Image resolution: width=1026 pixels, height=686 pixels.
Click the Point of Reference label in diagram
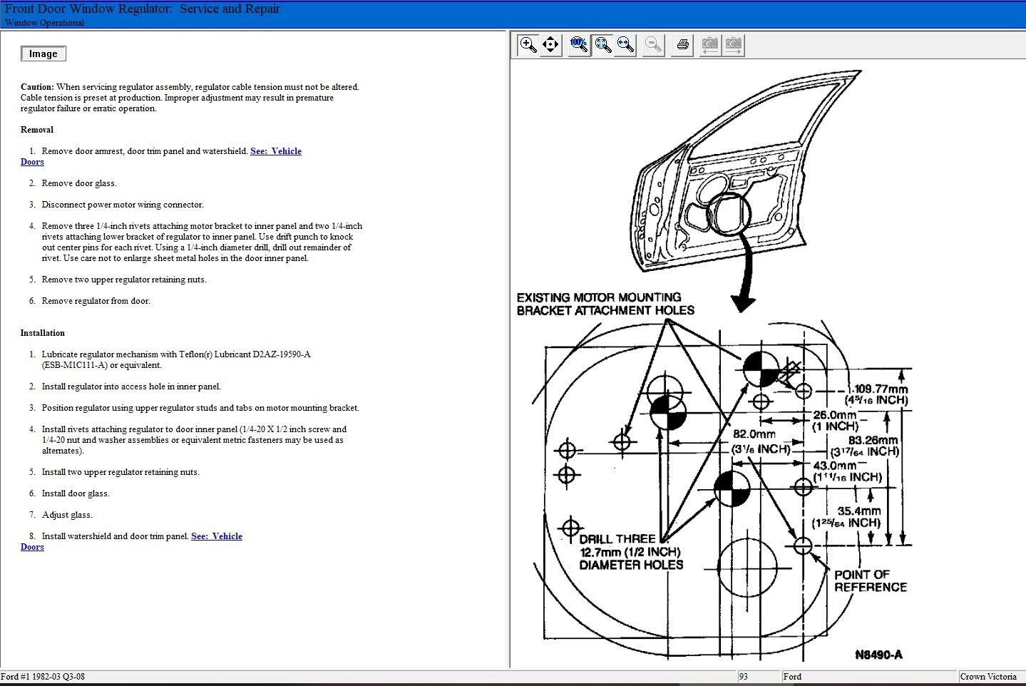tap(869, 580)
